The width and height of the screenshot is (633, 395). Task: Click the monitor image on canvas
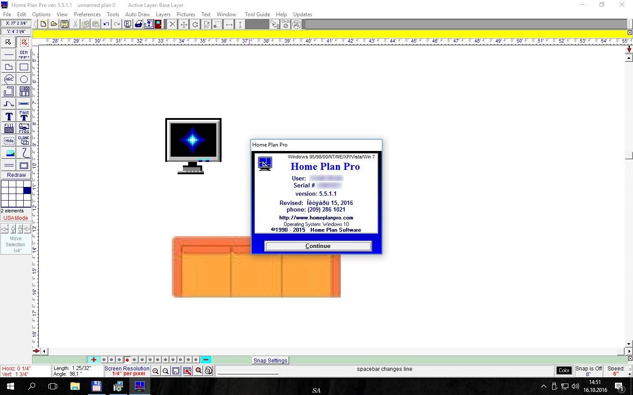coord(193,146)
